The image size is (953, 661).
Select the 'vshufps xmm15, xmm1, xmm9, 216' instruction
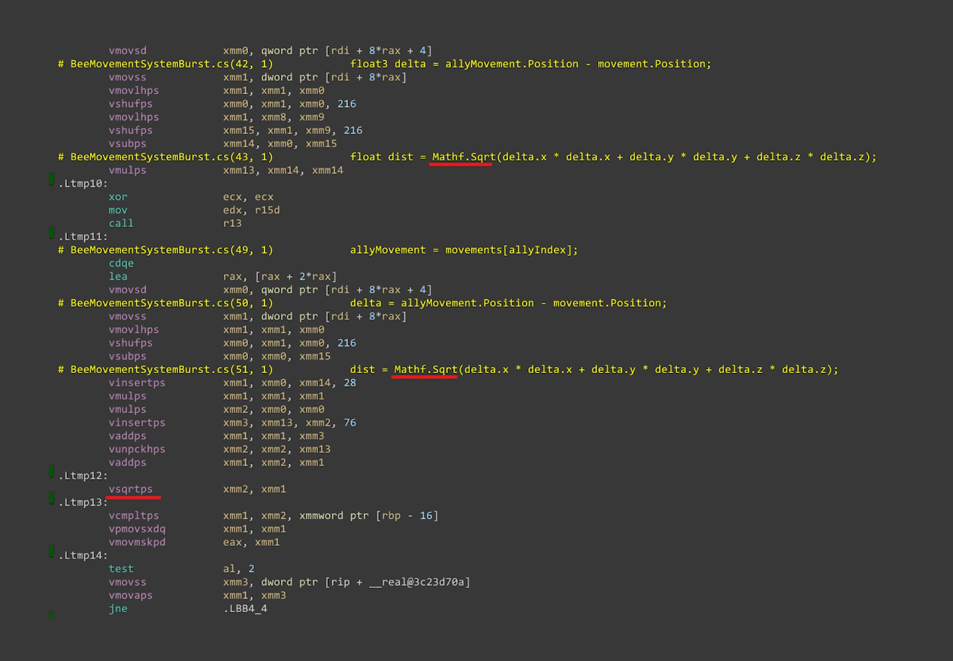click(x=235, y=130)
